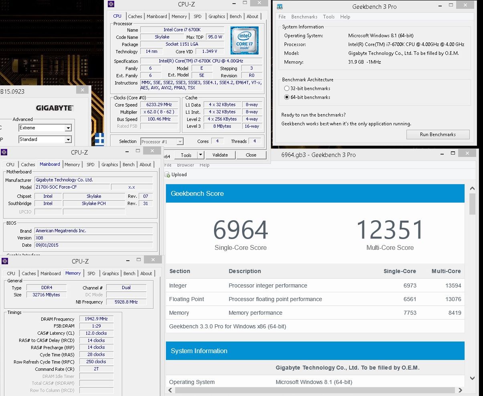Open the Bench tab in the top CPU-Z window
The height and width of the screenshot is (396, 483).
pyautogui.click(x=236, y=16)
